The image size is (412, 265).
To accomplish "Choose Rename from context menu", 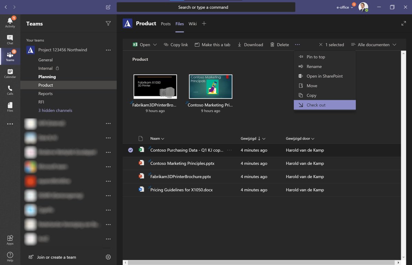I will point(325,67).
